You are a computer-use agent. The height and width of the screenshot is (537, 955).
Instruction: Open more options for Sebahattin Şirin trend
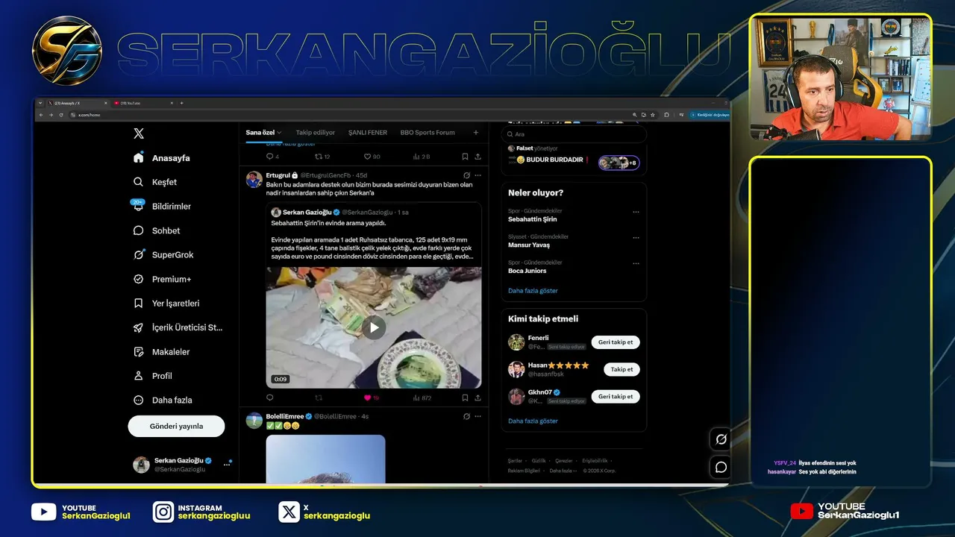(x=636, y=212)
